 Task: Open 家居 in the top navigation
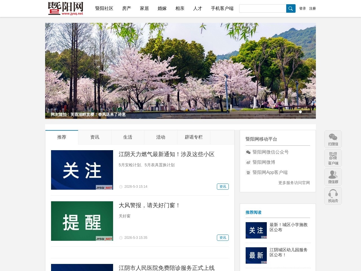tap(144, 8)
